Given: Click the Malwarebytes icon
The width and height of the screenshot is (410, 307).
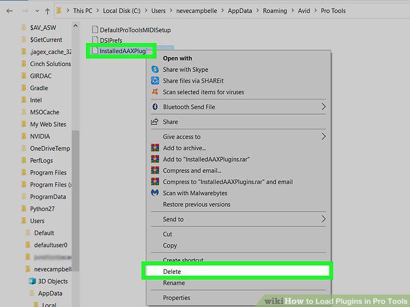Looking at the screenshot, I should point(155,193).
